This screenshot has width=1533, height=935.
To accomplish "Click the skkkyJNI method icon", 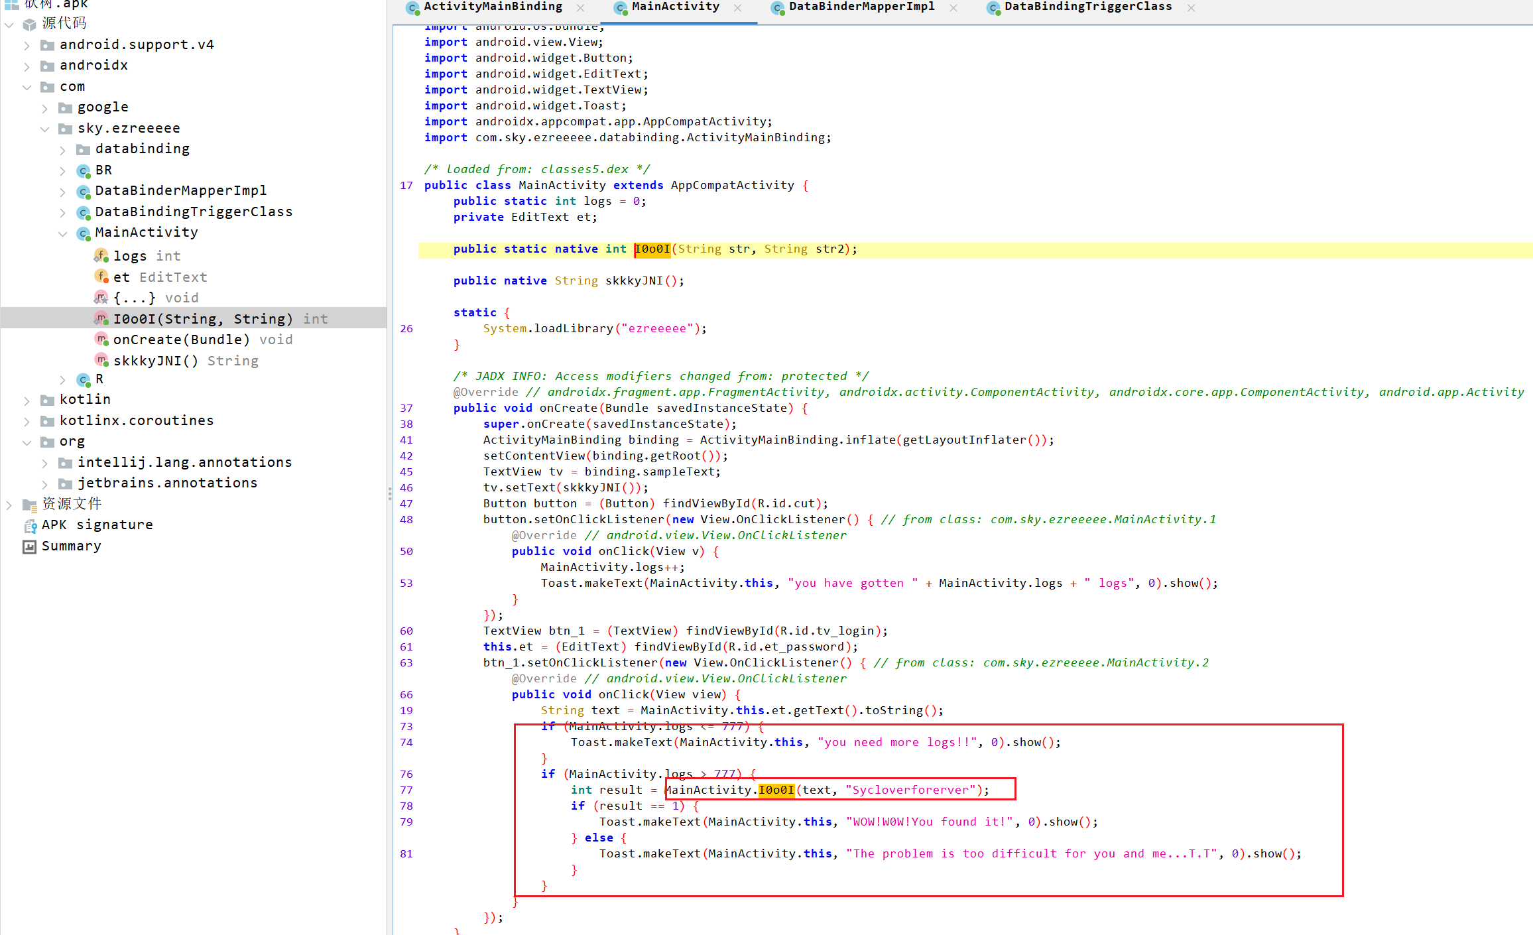I will click(101, 360).
